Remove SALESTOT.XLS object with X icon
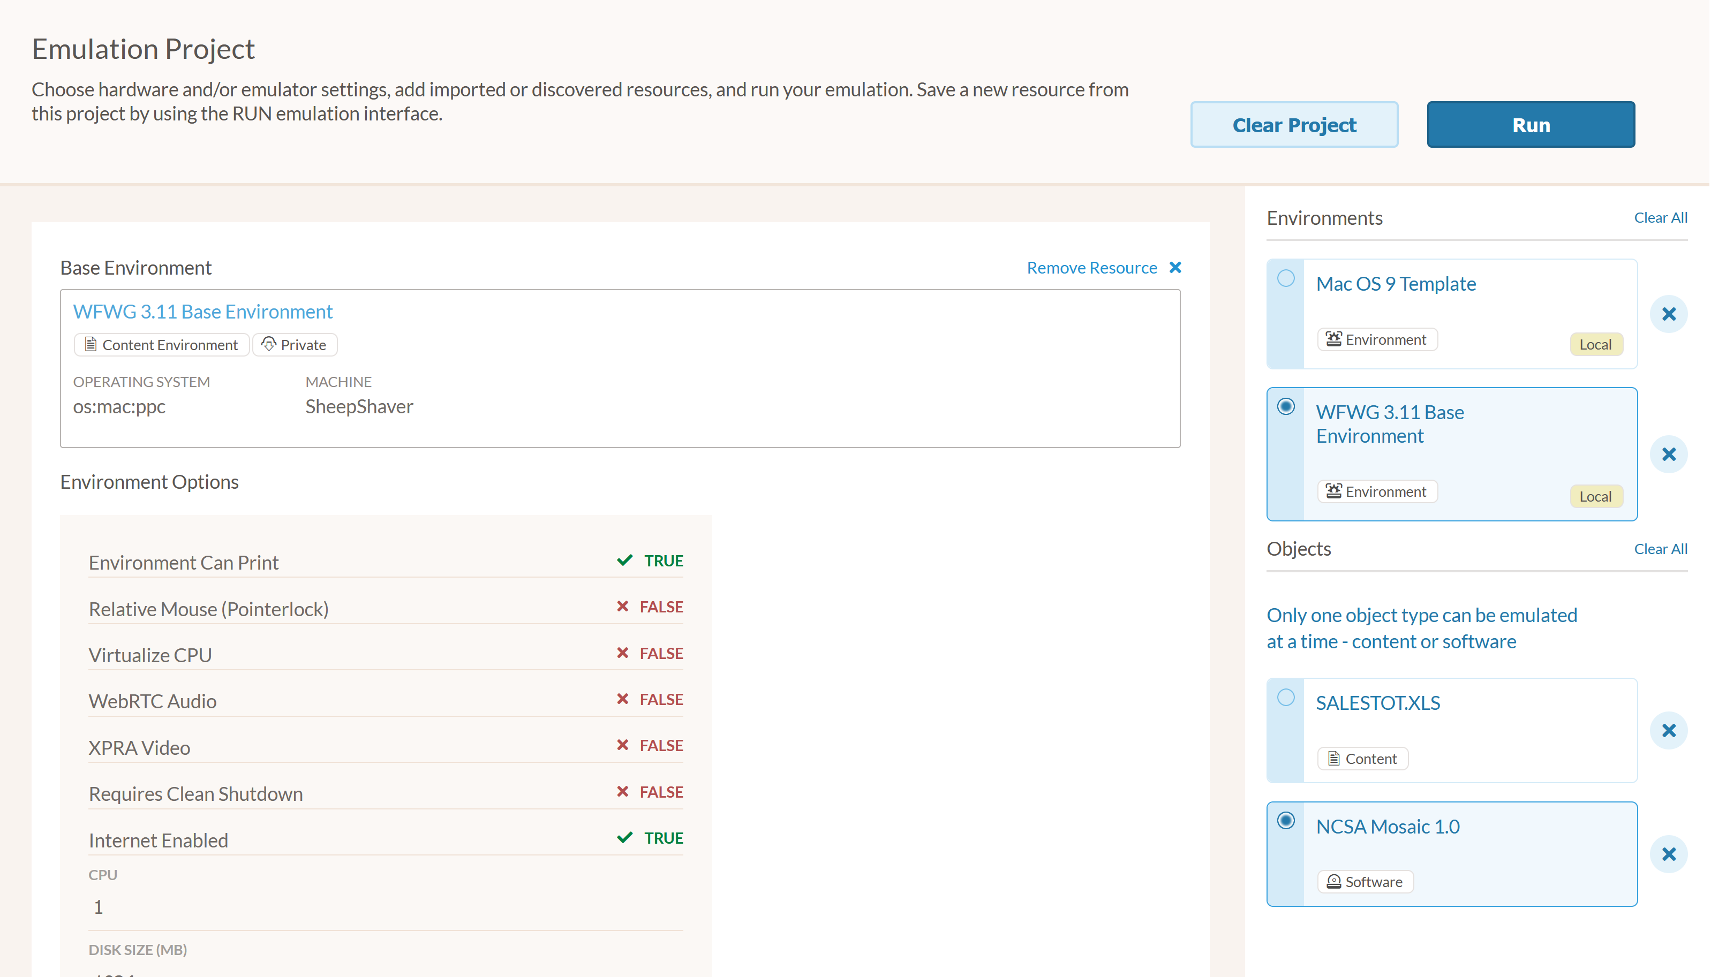This screenshot has height=977, width=1711. pos(1668,730)
